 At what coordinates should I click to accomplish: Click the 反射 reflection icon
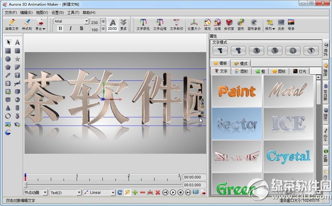point(281,25)
